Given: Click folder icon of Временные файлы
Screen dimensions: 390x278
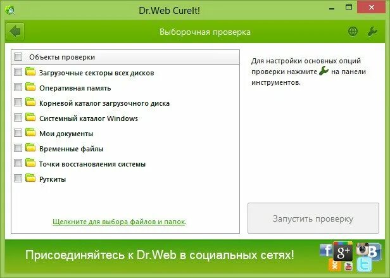Looking at the screenshot, I should point(30,148).
